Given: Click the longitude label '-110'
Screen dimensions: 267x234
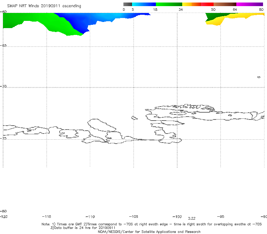Looking at the screenshot, I should [x=90, y=217].
